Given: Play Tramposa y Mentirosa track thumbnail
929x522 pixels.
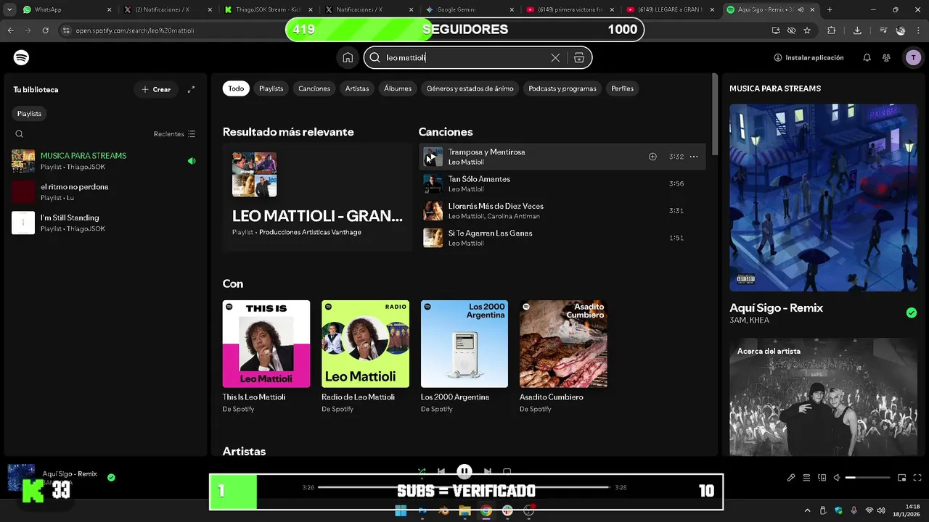Looking at the screenshot, I should 433,157.
